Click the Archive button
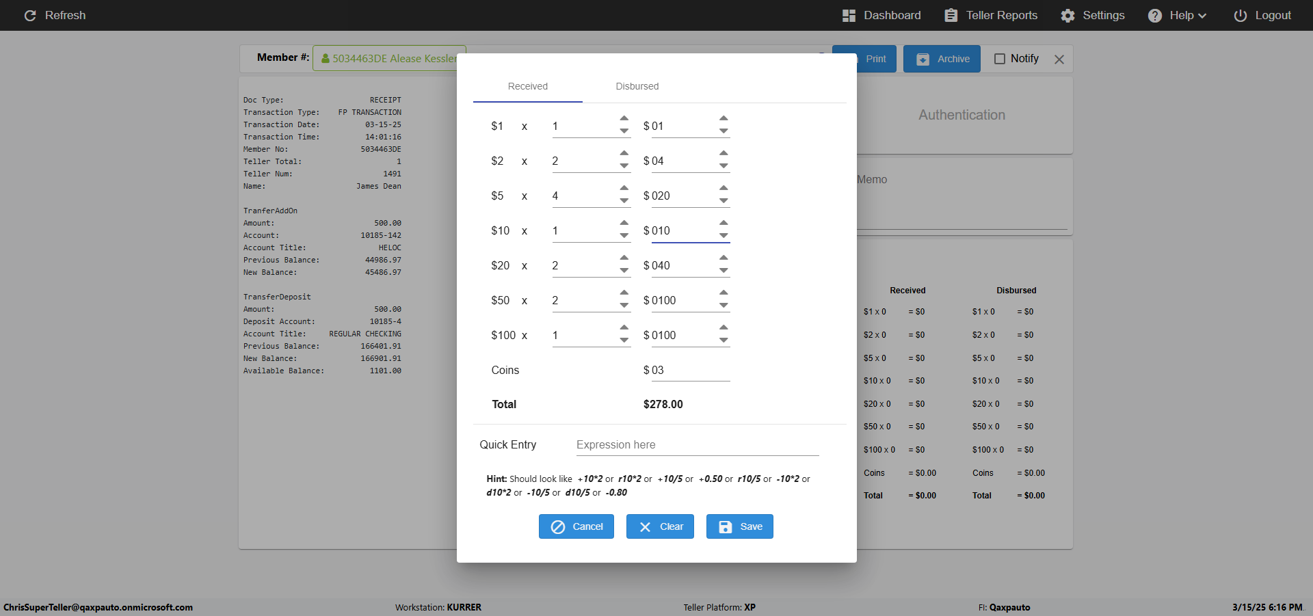 pyautogui.click(x=942, y=59)
